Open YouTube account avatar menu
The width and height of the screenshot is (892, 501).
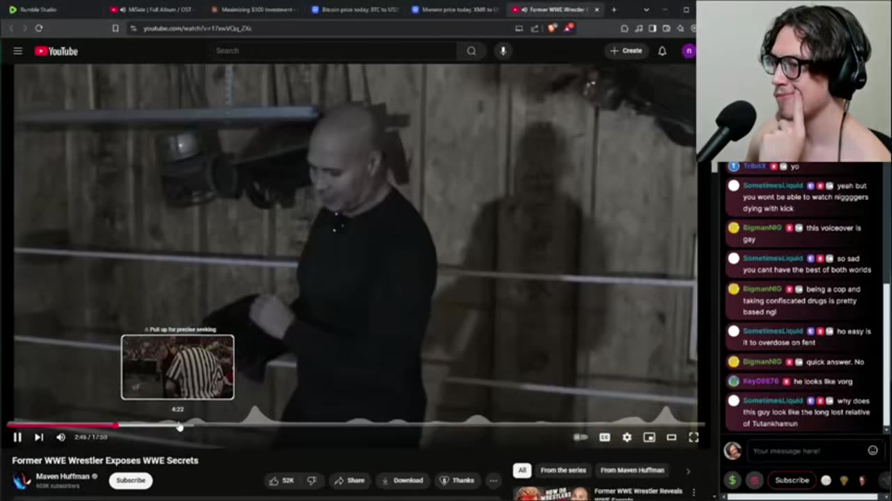click(x=689, y=51)
